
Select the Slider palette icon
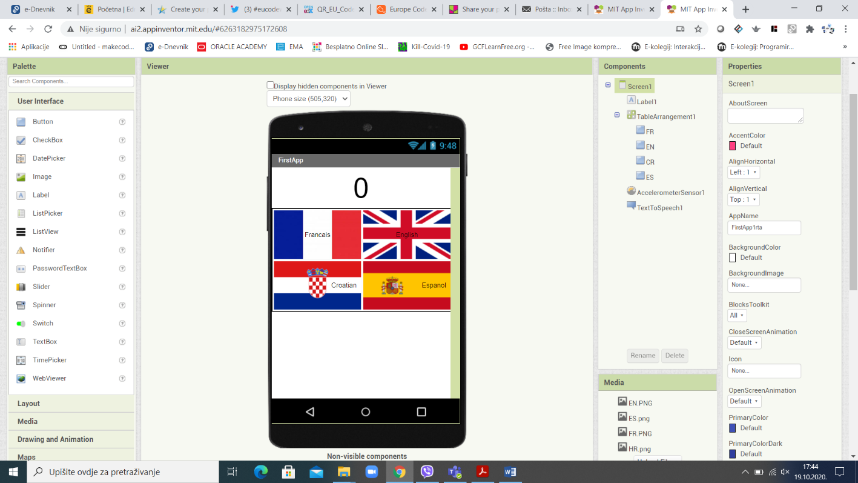click(21, 287)
